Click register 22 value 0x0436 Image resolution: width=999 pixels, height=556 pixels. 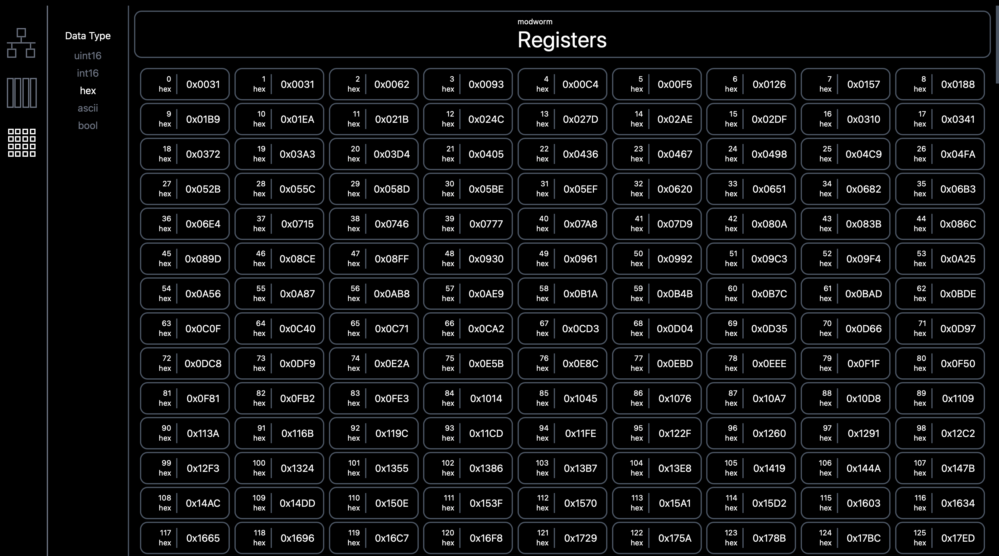(x=580, y=154)
